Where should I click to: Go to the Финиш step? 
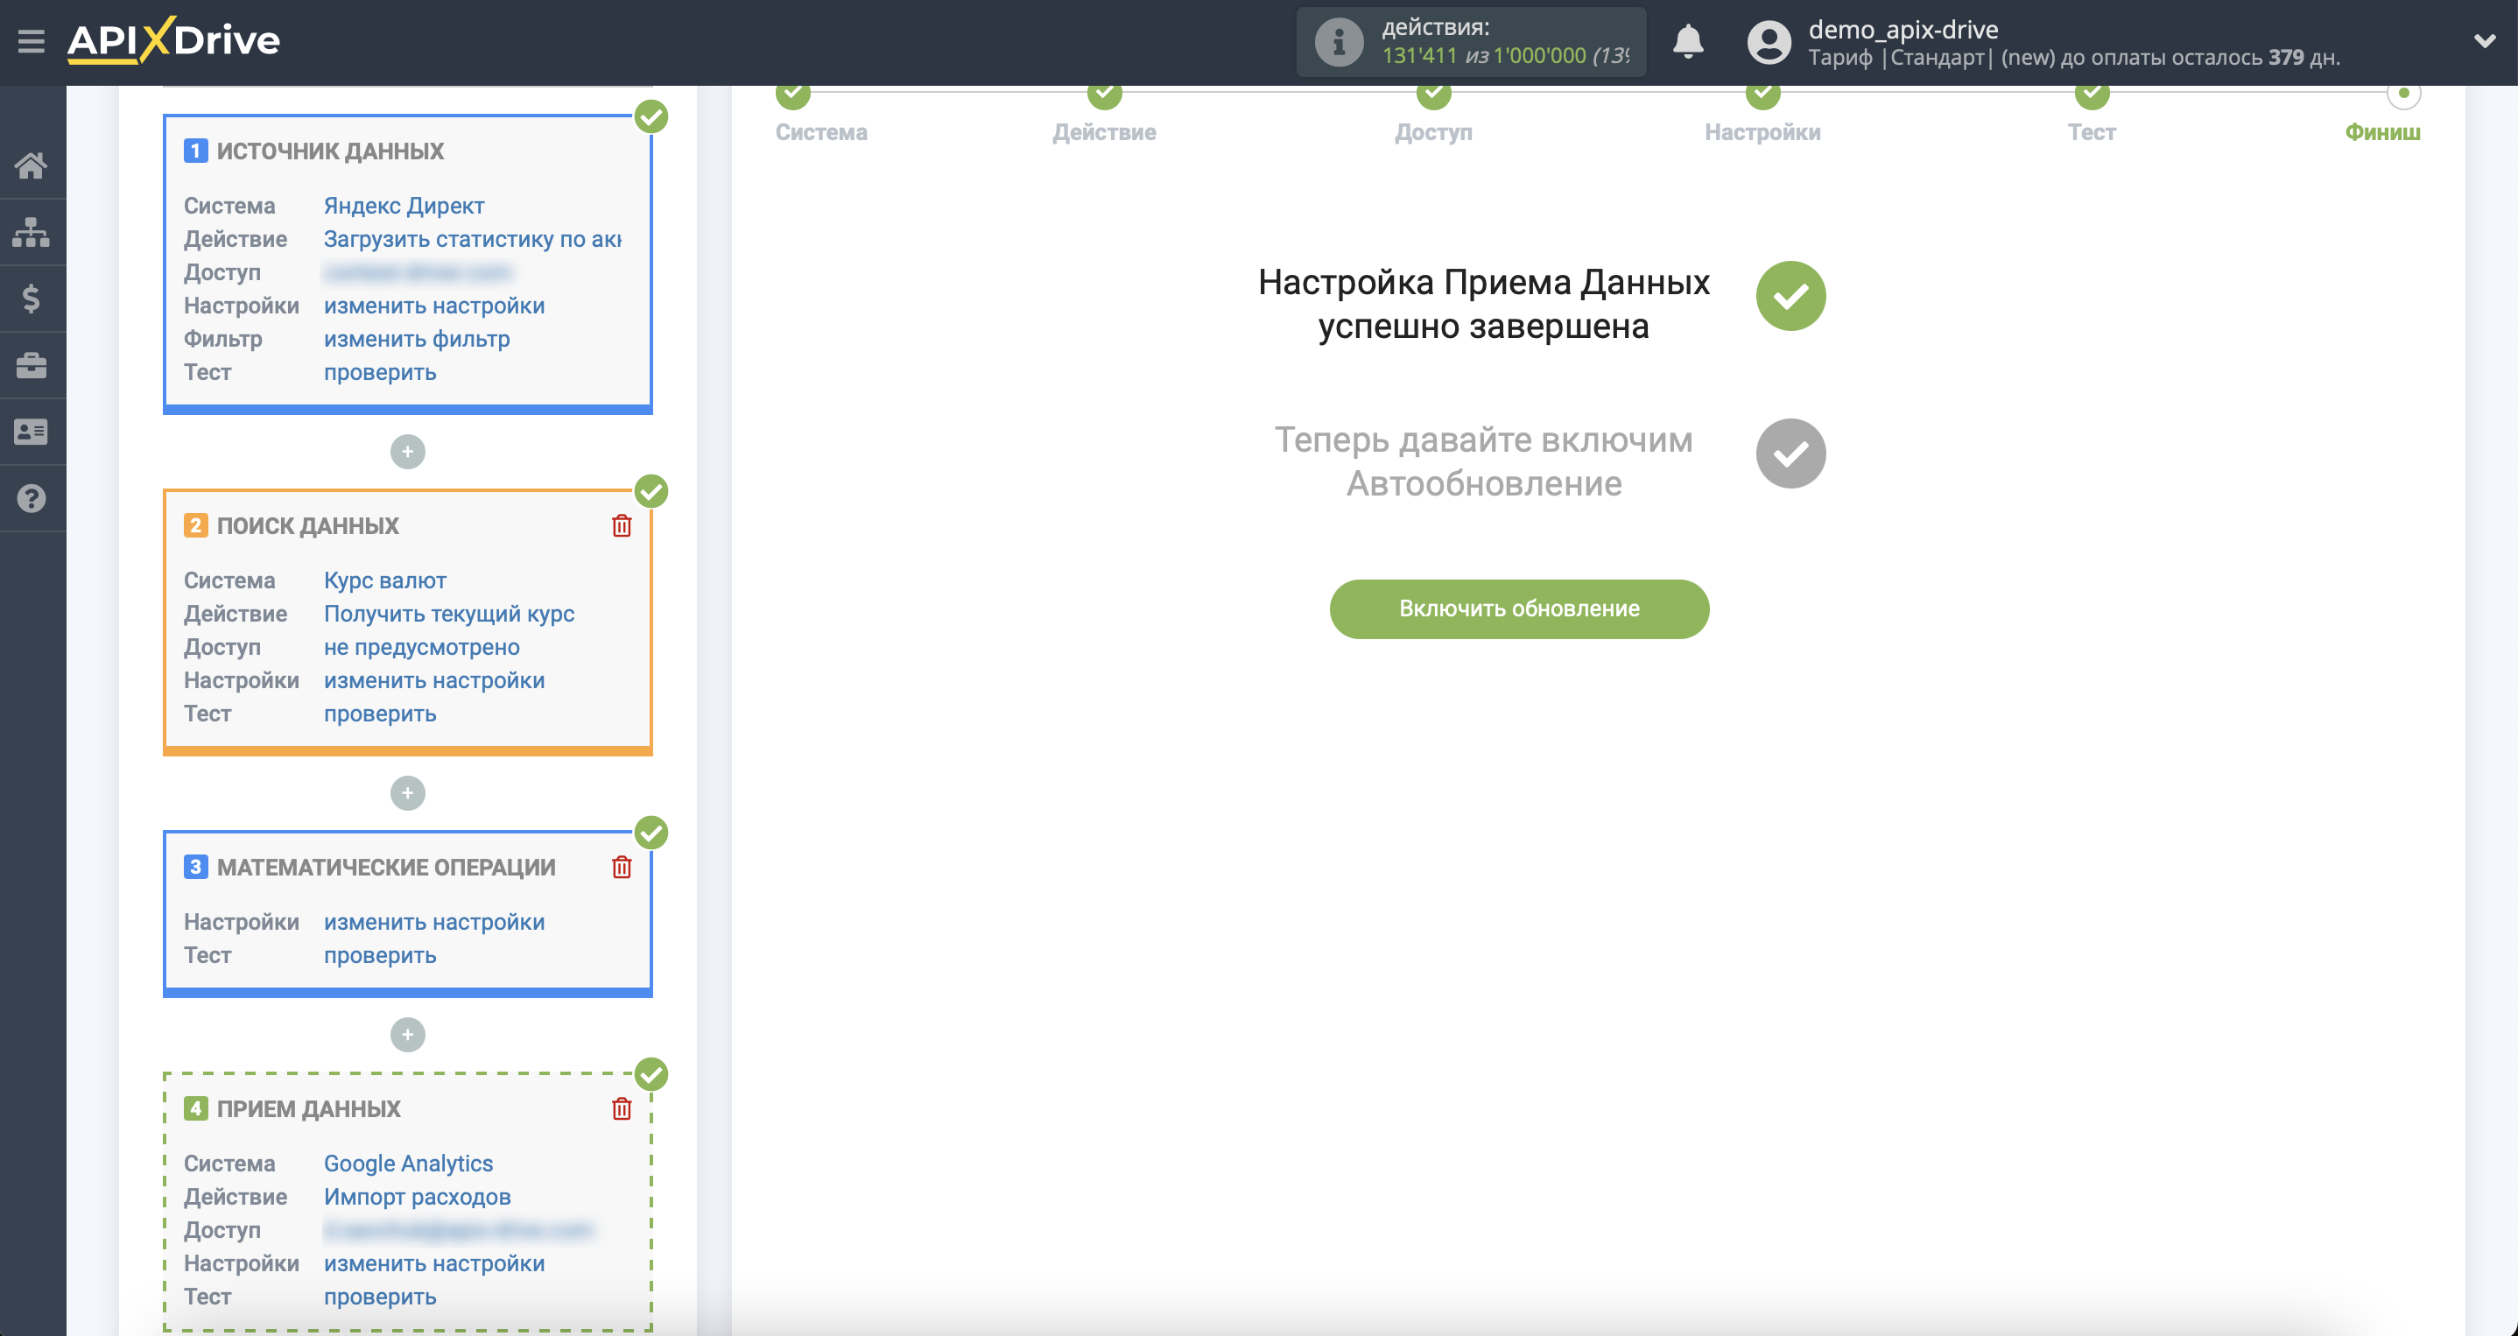pos(2383,132)
